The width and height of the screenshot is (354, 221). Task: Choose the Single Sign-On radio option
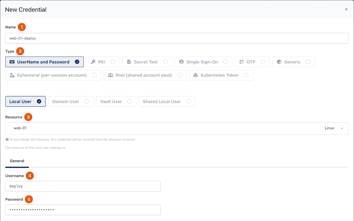pyautogui.click(x=225, y=62)
